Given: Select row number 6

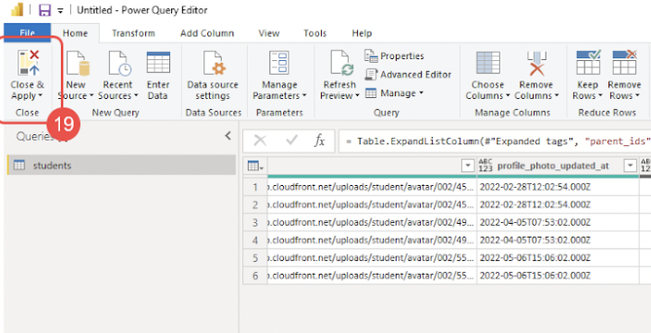Looking at the screenshot, I should coord(255,276).
